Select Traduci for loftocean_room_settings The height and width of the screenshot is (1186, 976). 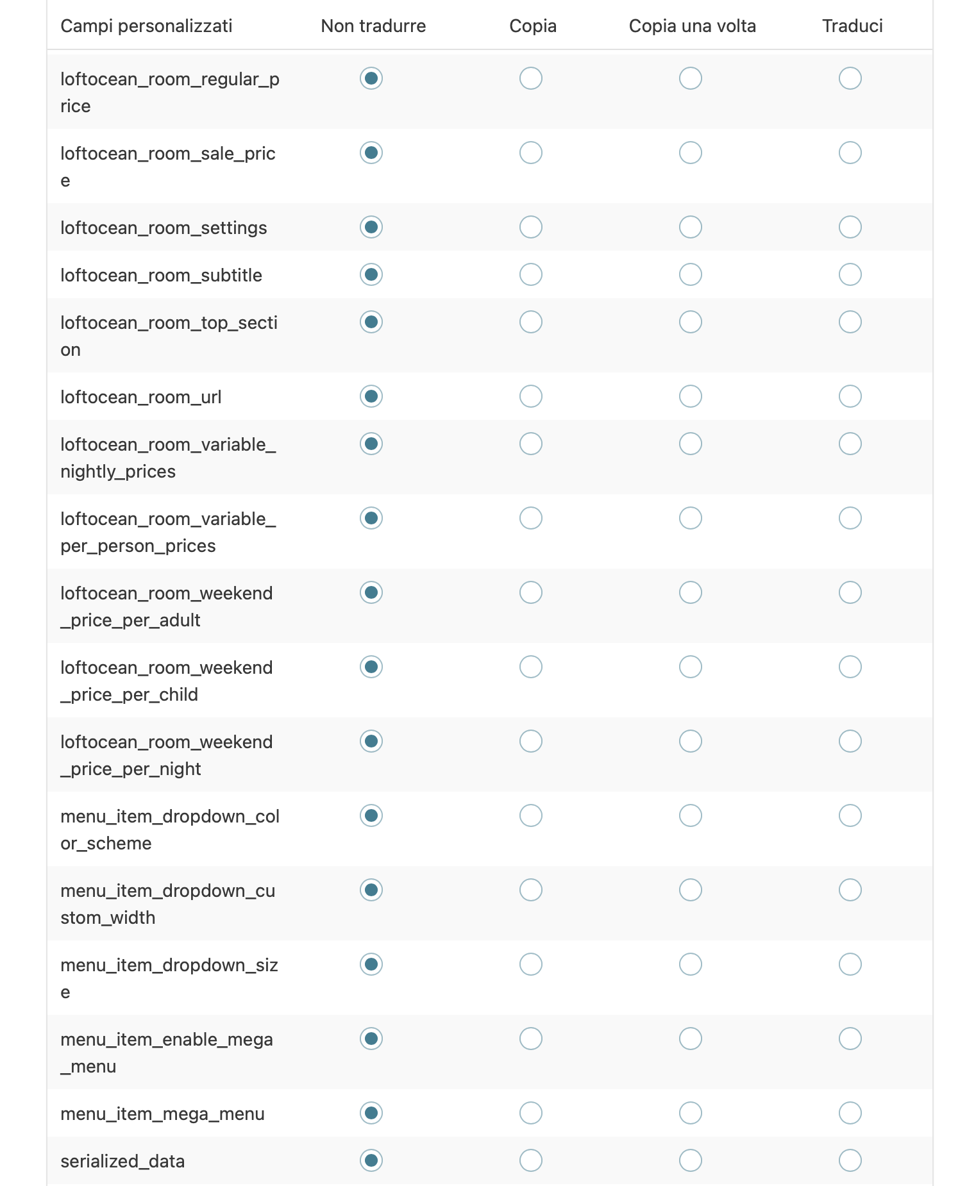pyautogui.click(x=850, y=227)
